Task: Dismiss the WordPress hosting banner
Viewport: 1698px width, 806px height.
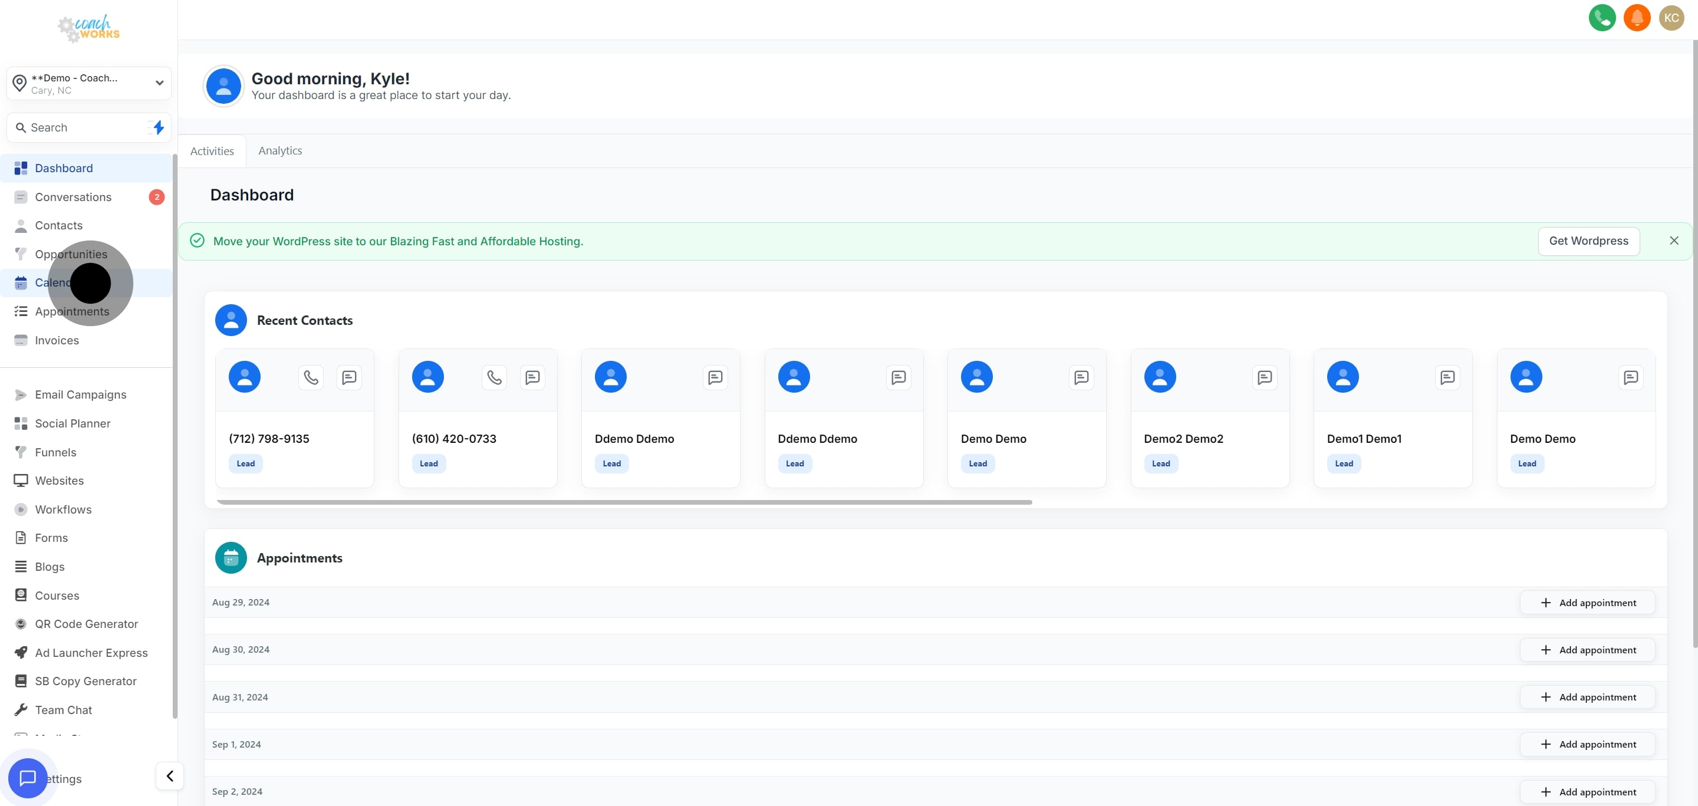Action: click(x=1673, y=241)
